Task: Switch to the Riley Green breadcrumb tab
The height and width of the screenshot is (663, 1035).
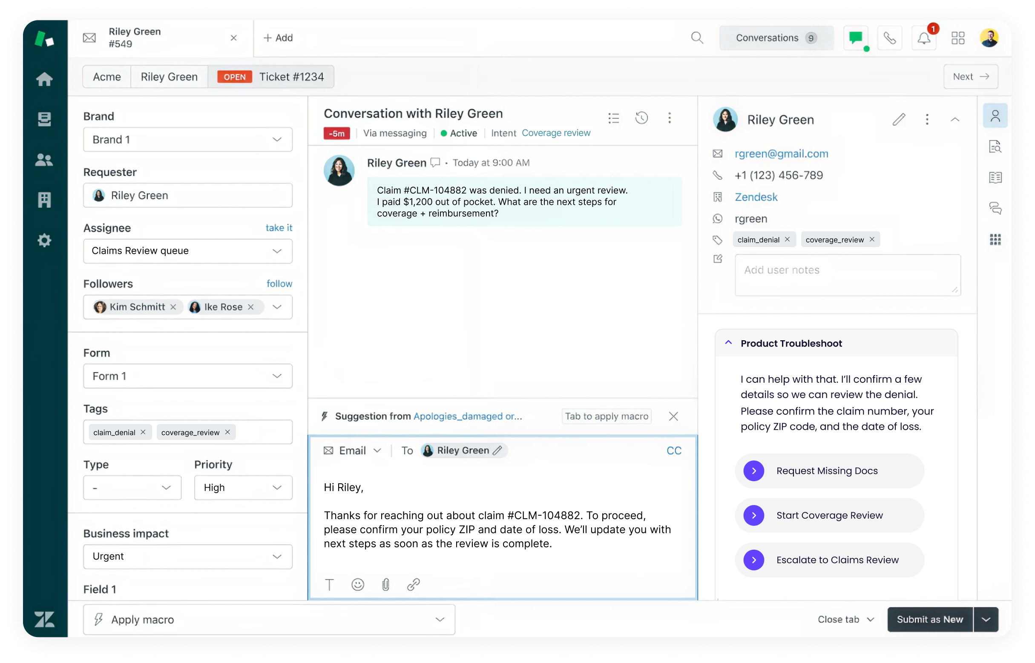Action: pyautogui.click(x=169, y=77)
